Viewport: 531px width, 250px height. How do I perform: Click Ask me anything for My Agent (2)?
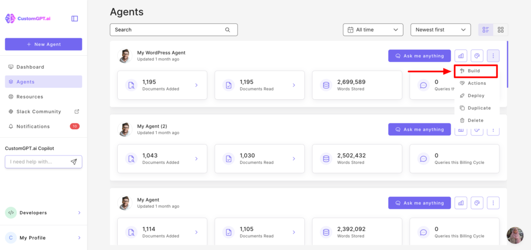[x=420, y=130]
